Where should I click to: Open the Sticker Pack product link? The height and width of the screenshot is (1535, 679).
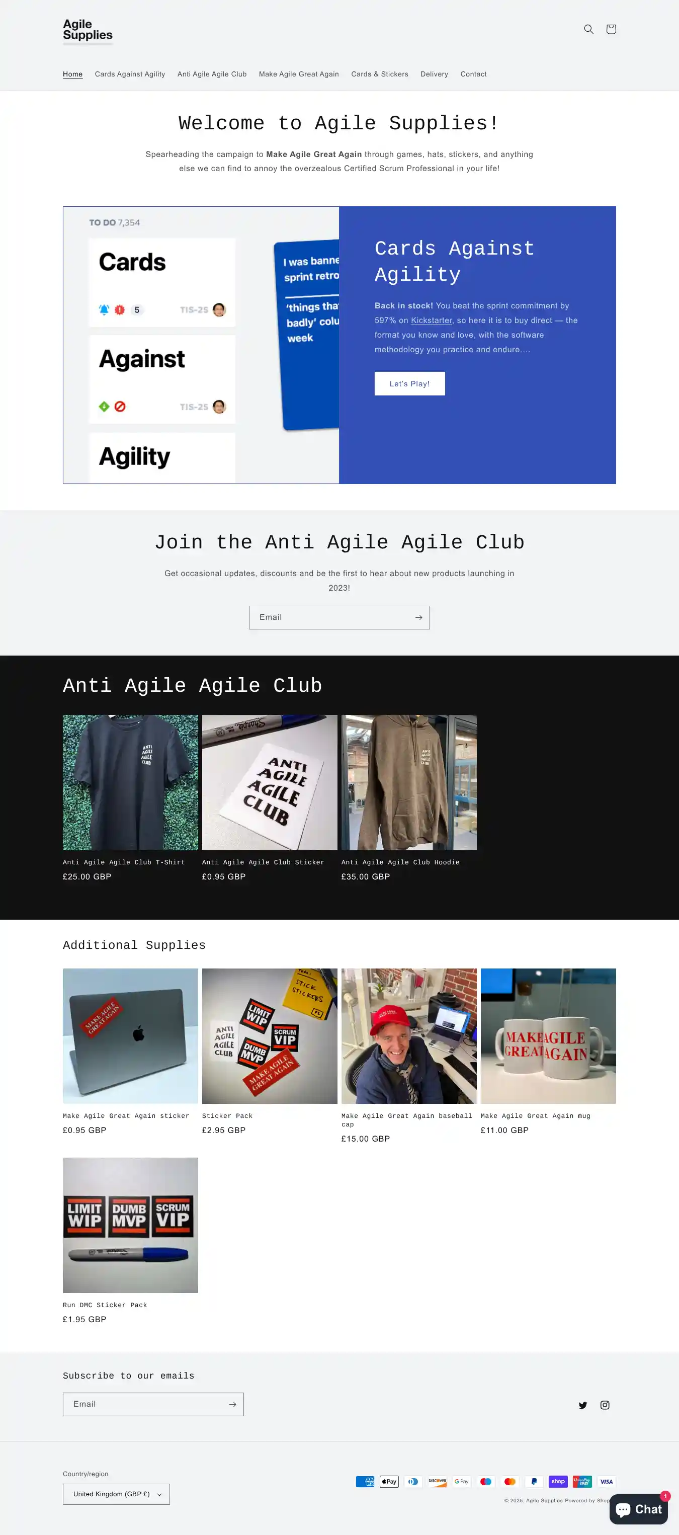click(227, 1115)
